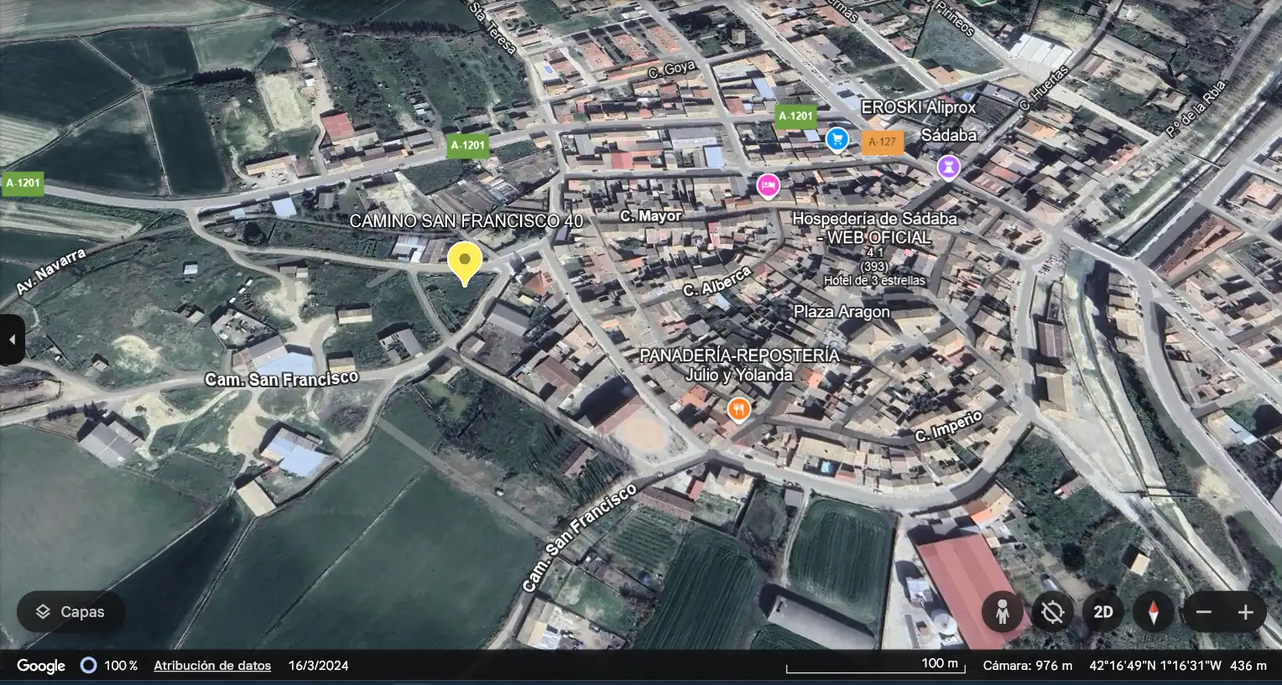Click the C. Alberca street label
The height and width of the screenshot is (685, 1282).
717,283
